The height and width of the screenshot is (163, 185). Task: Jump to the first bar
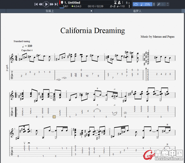point(36,4)
